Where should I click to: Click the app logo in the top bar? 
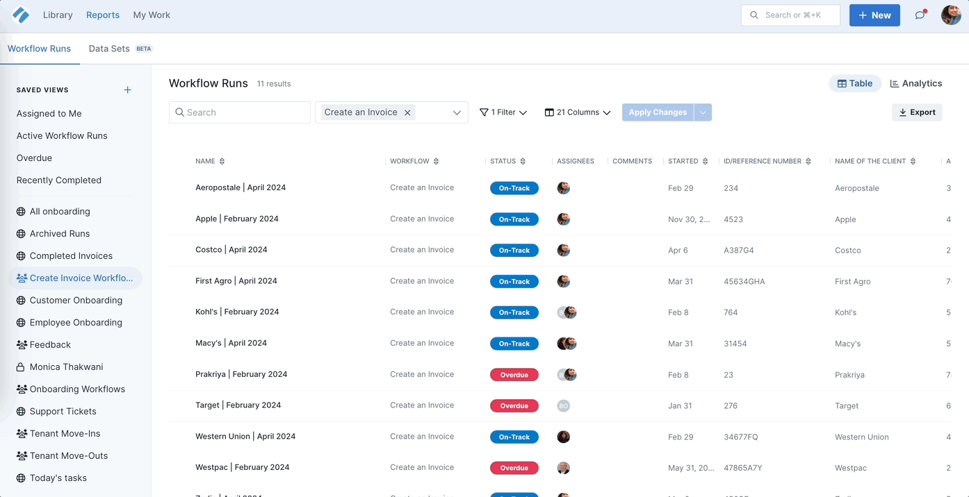click(x=21, y=15)
